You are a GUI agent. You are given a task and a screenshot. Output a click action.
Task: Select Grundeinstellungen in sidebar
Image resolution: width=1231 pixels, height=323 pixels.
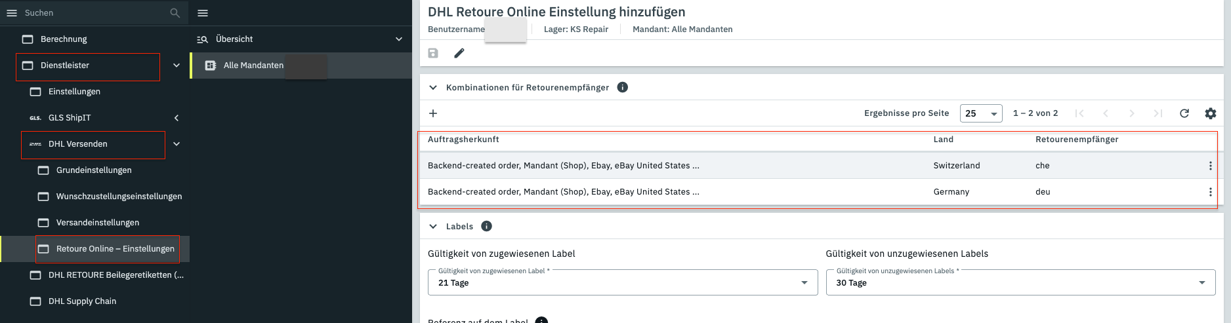click(x=94, y=170)
